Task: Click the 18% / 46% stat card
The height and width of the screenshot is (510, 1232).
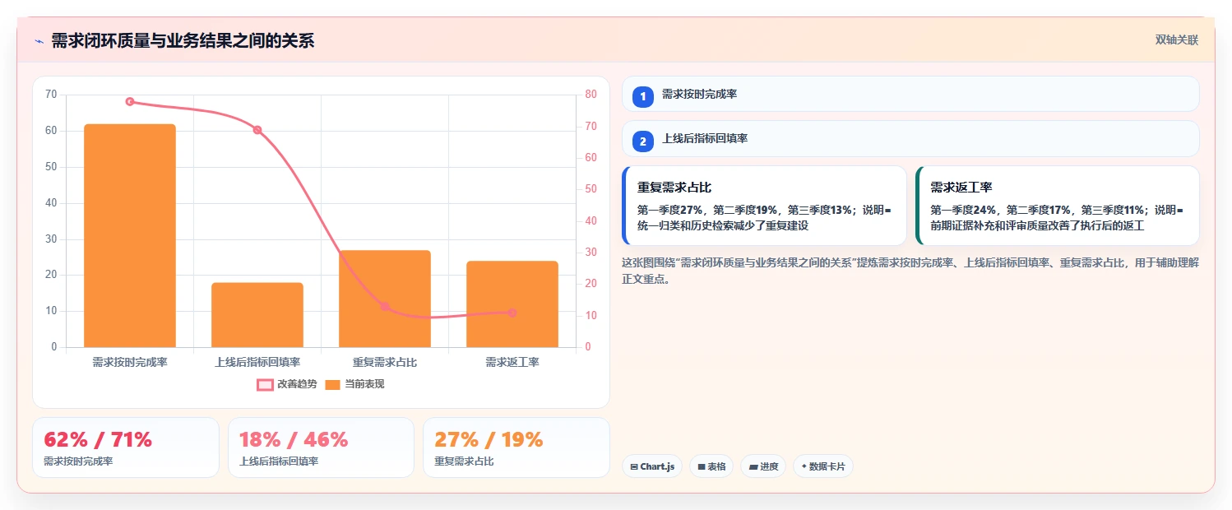Action: (x=321, y=447)
